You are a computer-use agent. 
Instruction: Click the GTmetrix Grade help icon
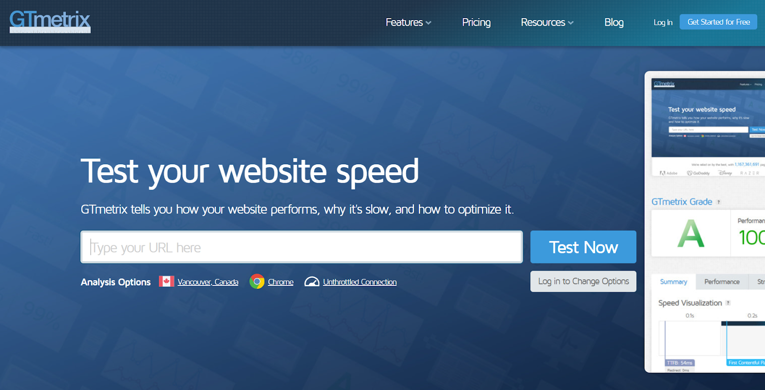pos(718,202)
